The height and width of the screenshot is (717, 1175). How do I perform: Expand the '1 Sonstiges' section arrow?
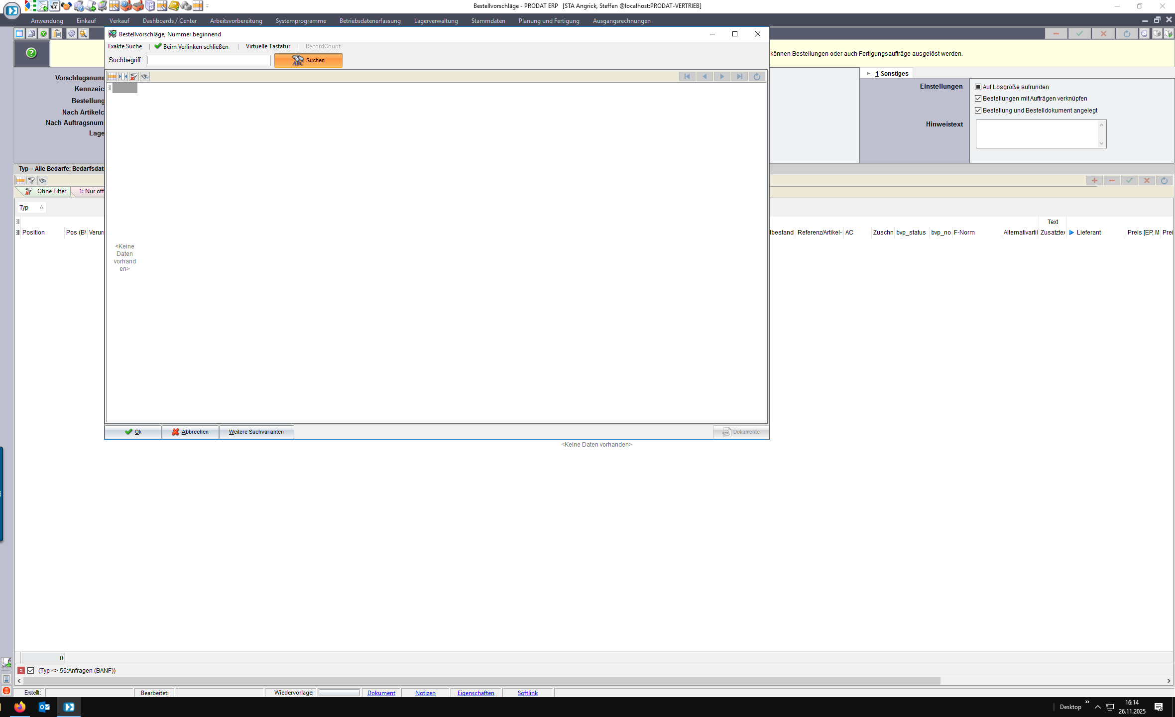pos(868,74)
